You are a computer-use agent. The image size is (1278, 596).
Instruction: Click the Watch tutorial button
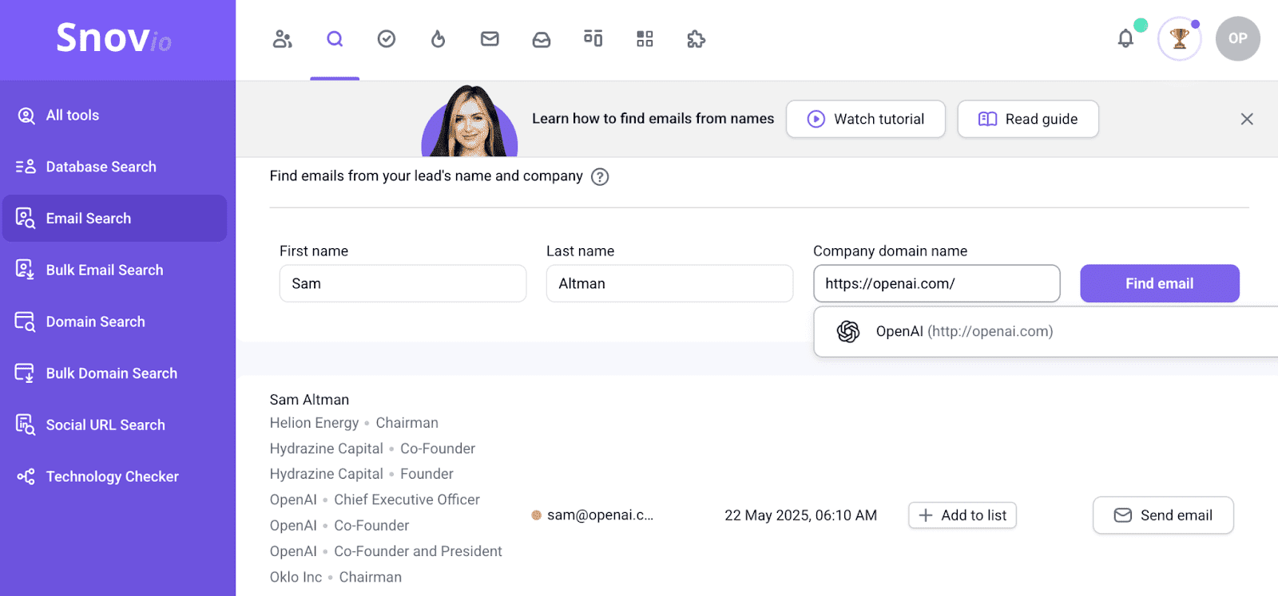pyautogui.click(x=865, y=119)
